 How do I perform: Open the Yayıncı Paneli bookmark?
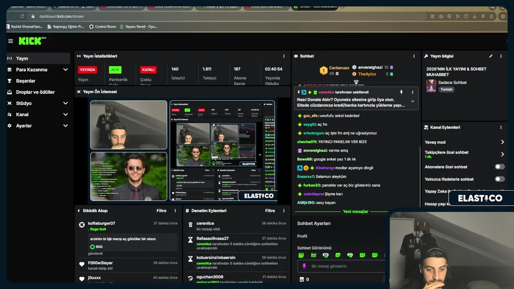point(138,26)
